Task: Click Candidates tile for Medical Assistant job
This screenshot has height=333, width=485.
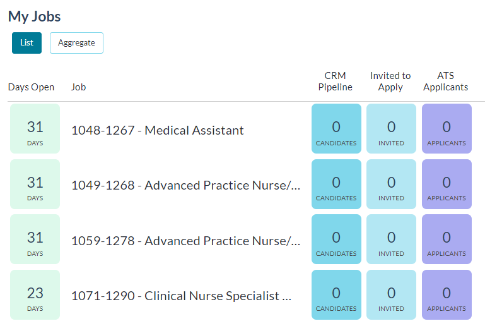Action: click(x=336, y=128)
